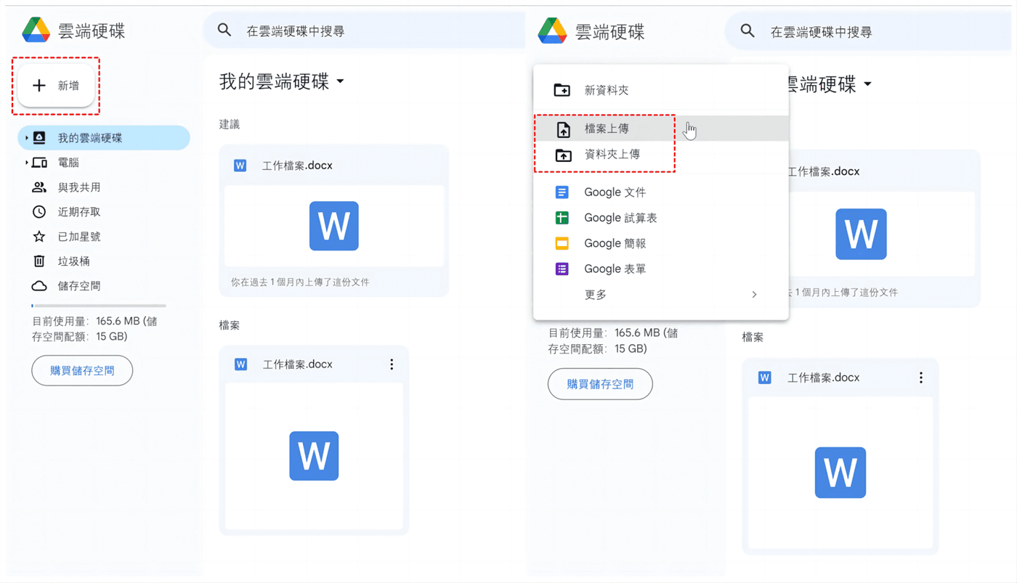Choose 新資料夾 from the new menu
This screenshot has width=1017, height=583.
(x=661, y=90)
